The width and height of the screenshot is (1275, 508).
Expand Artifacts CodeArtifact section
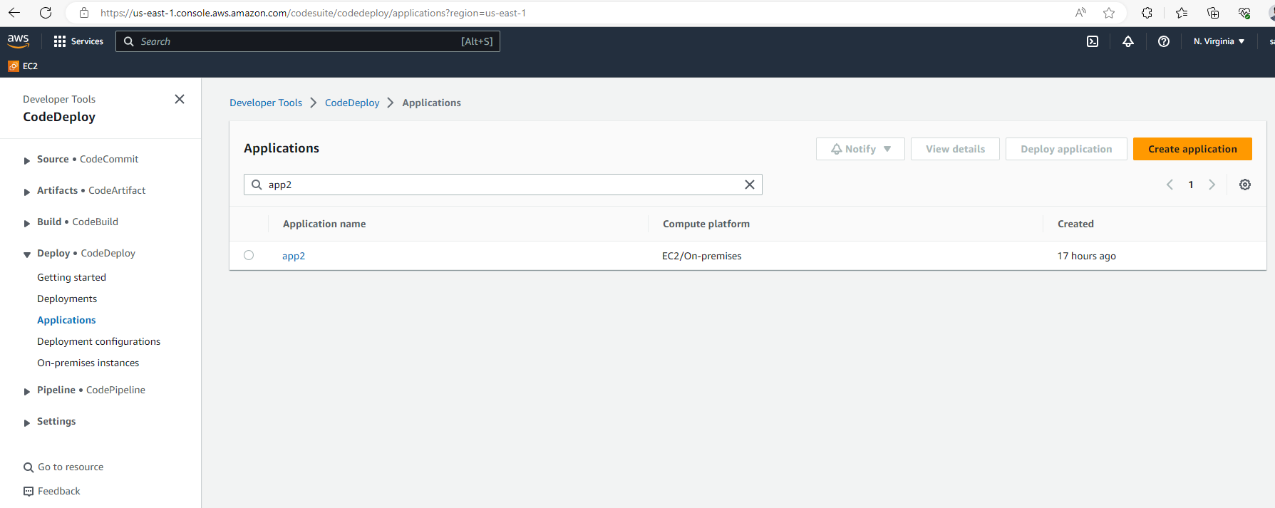tap(27, 192)
